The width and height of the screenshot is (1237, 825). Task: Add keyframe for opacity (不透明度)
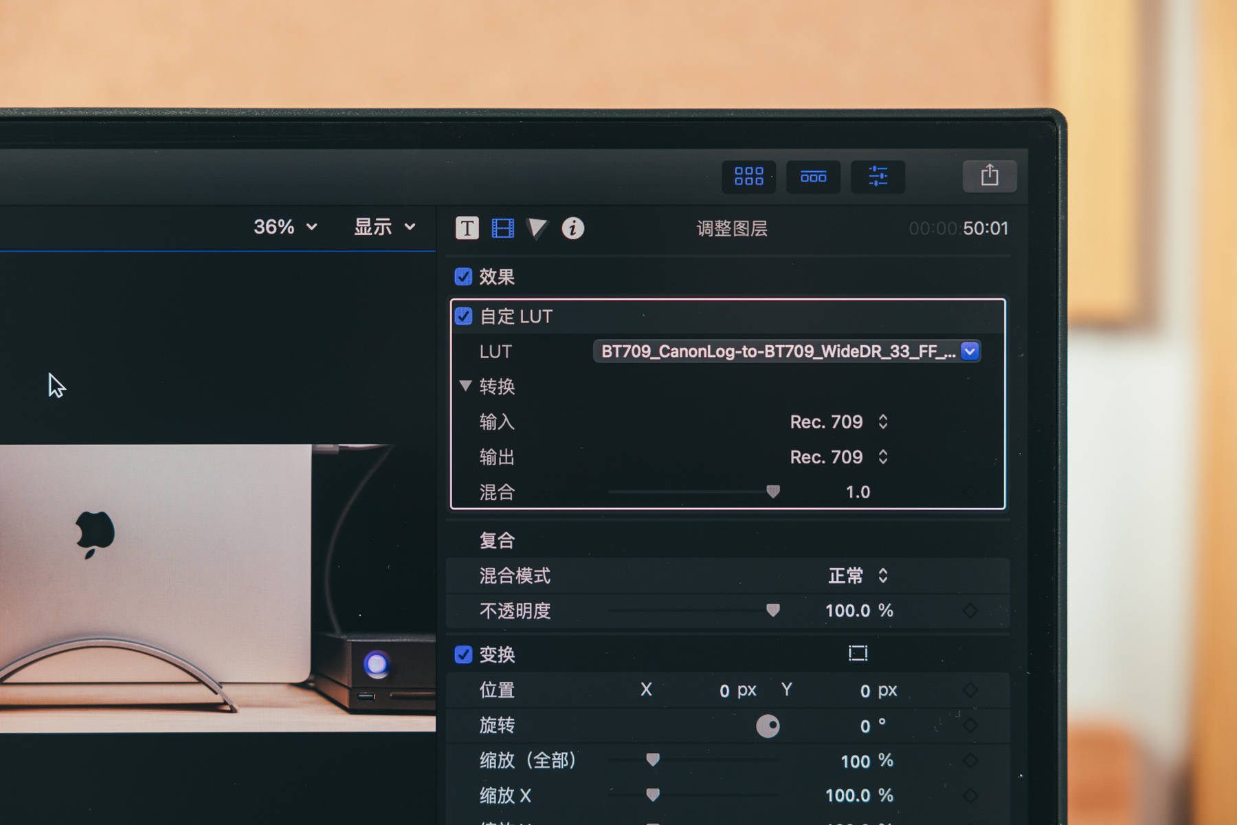pyautogui.click(x=970, y=610)
